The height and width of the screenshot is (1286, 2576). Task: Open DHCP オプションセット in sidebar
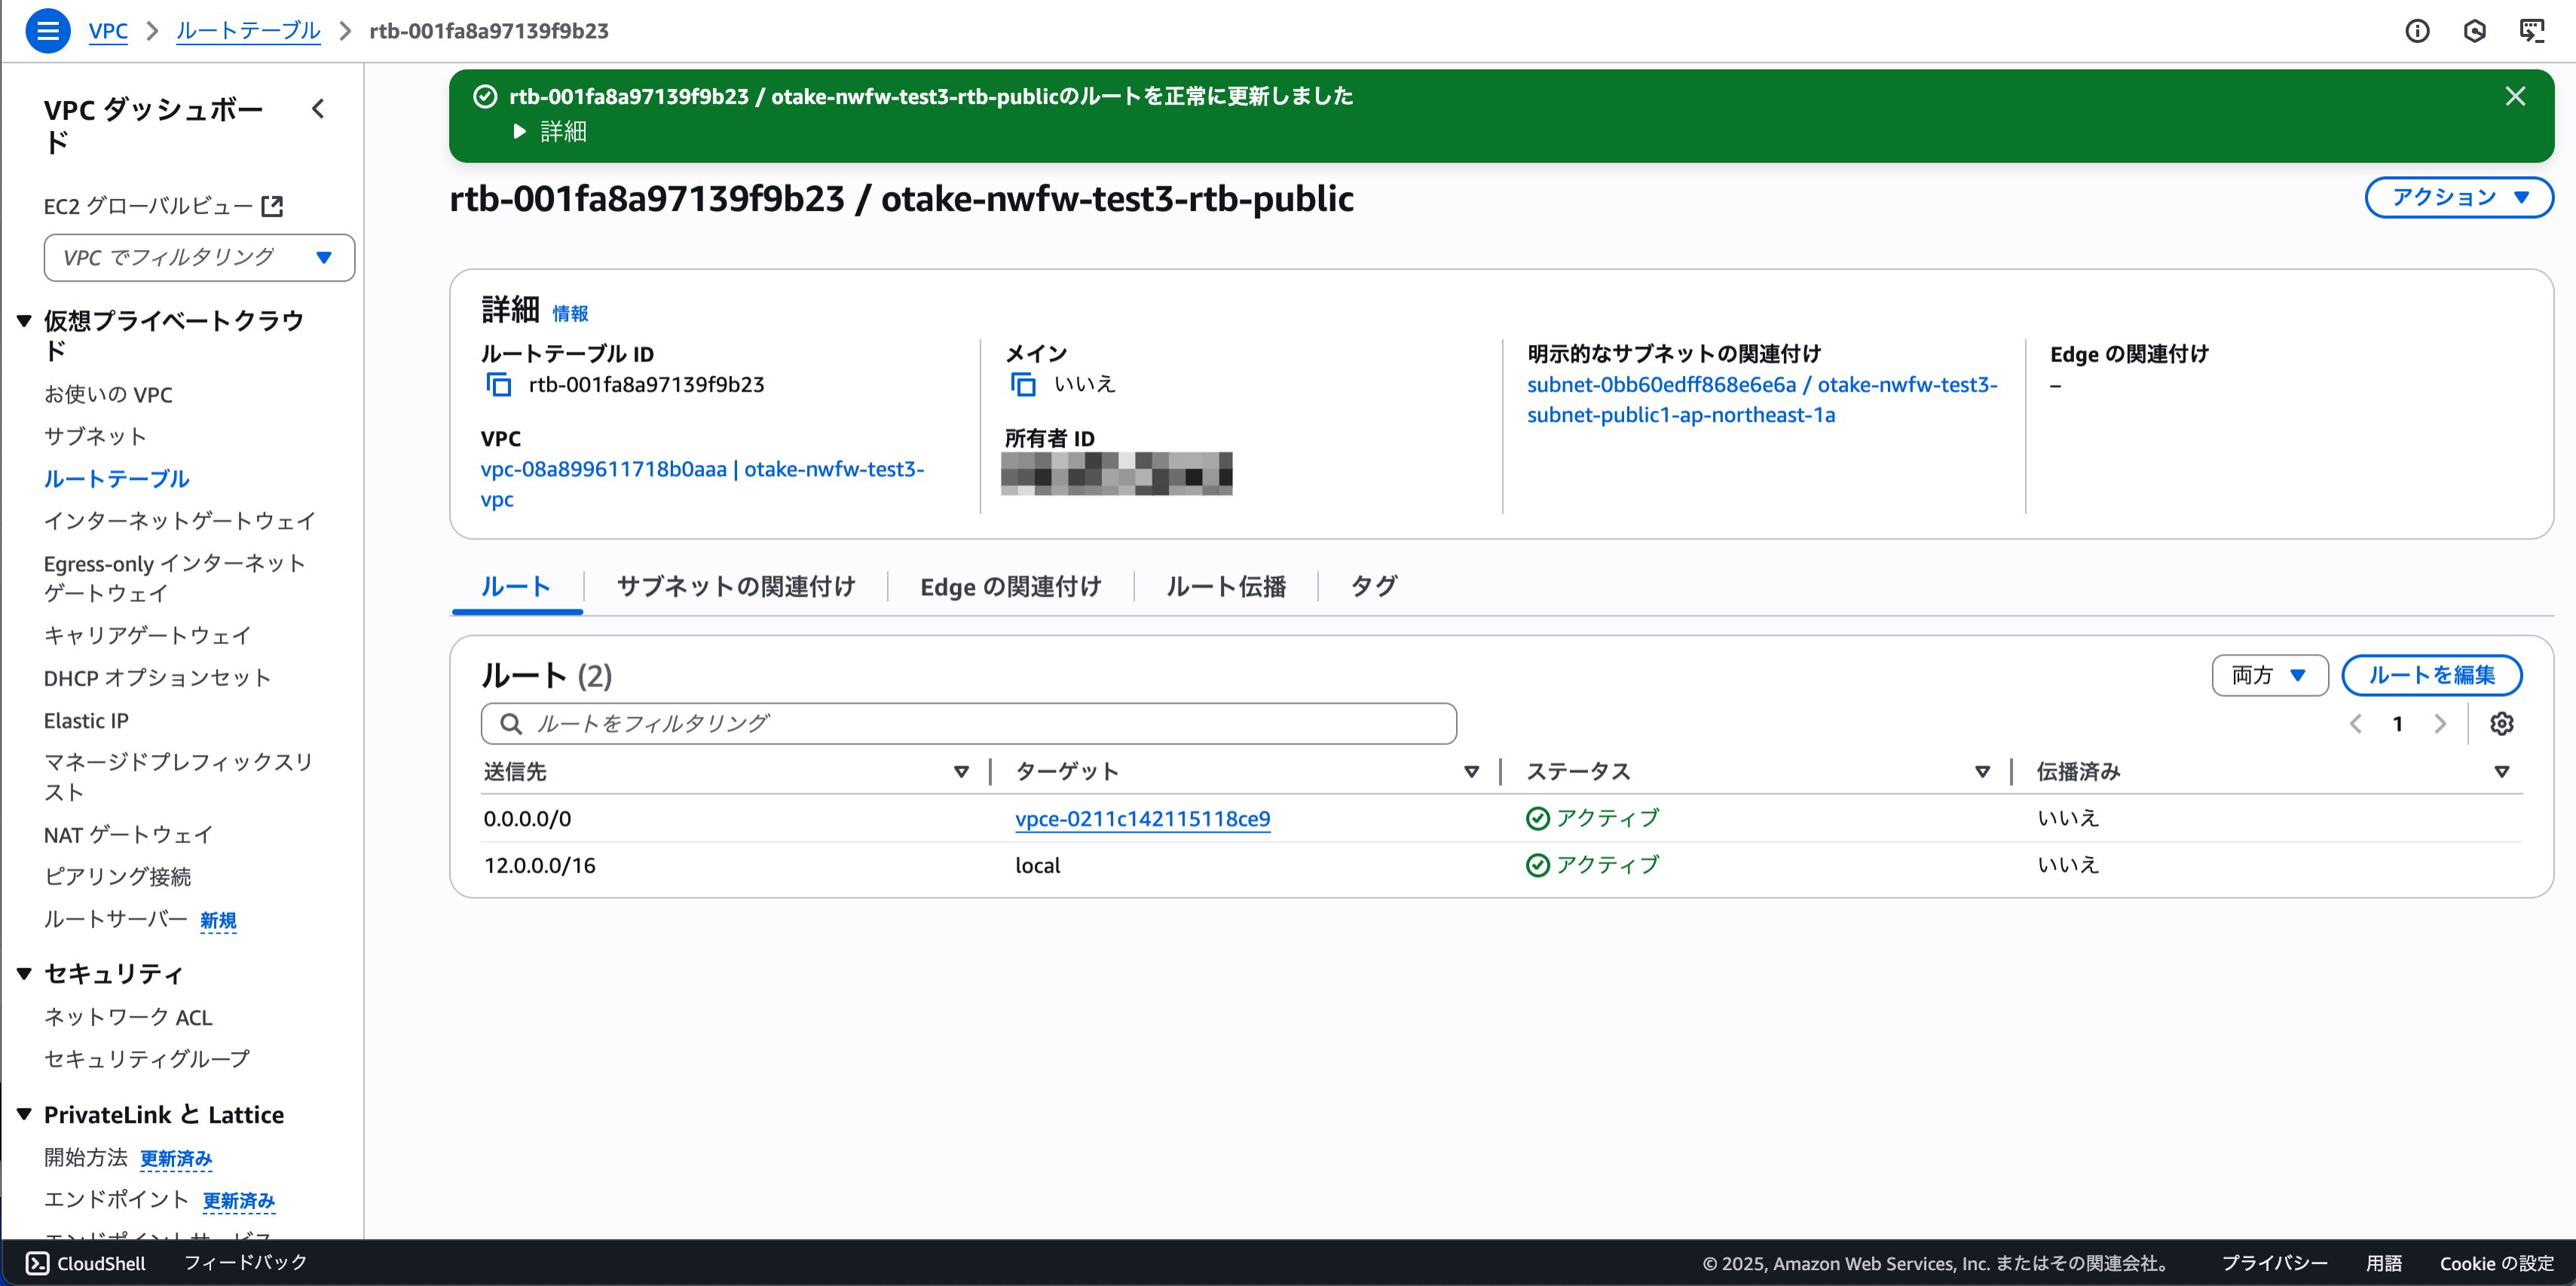(x=157, y=678)
